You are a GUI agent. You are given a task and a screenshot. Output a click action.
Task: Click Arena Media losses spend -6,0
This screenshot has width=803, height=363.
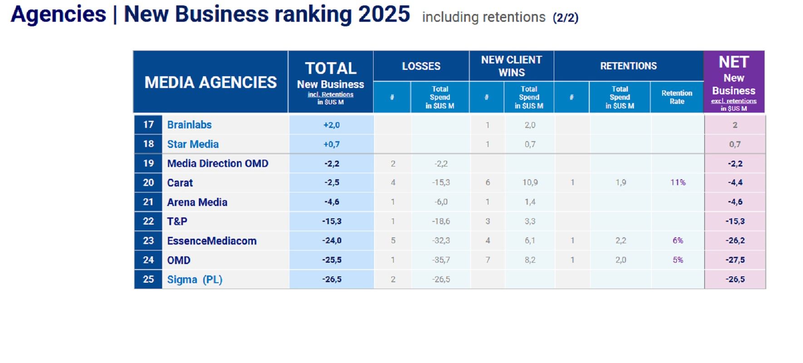coord(441,202)
